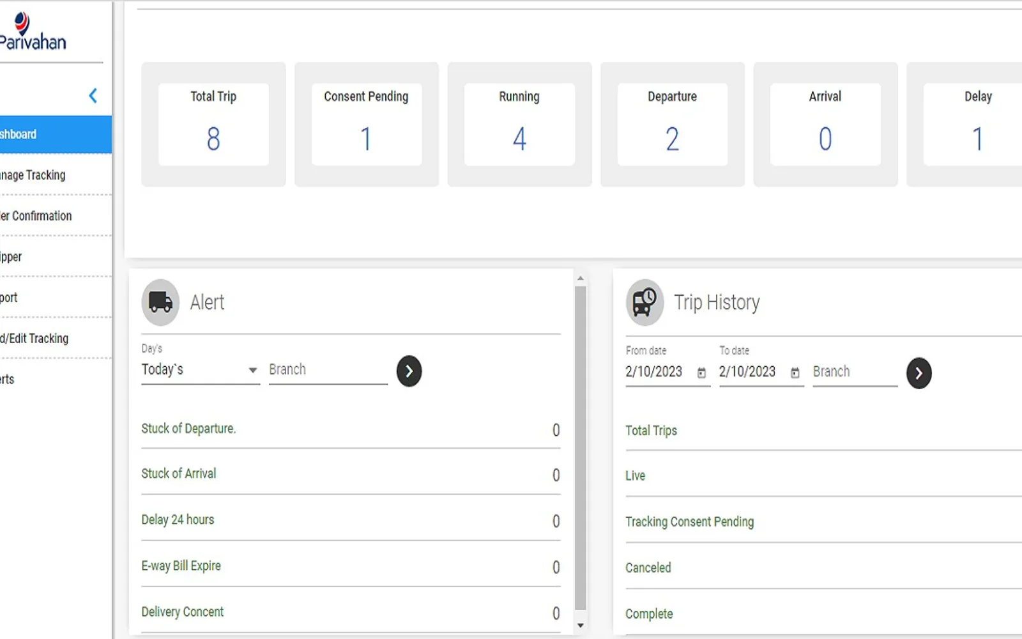Edit the From date 2/10/2023 field
This screenshot has width=1022, height=639.
[654, 372]
